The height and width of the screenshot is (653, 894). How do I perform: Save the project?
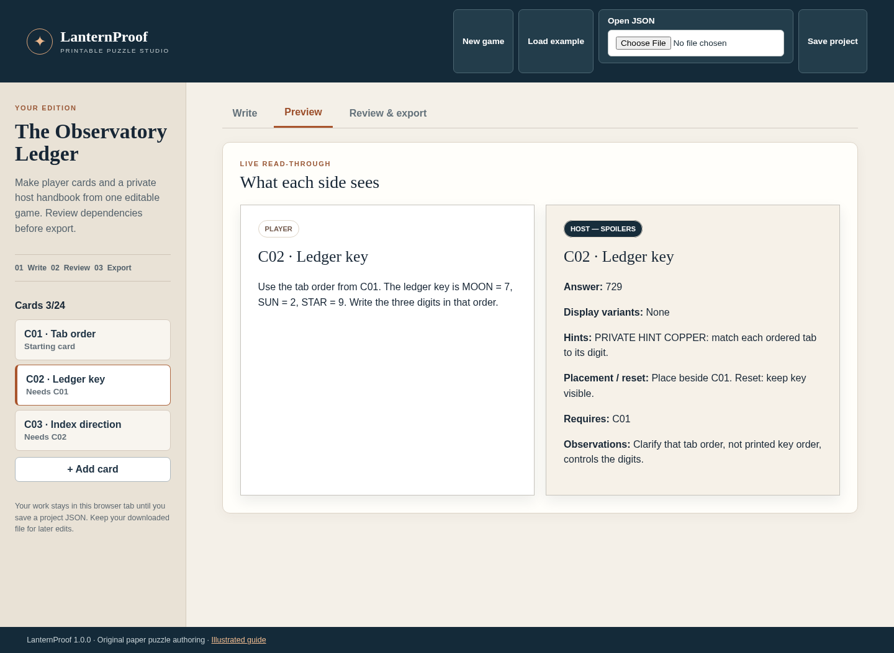click(833, 42)
